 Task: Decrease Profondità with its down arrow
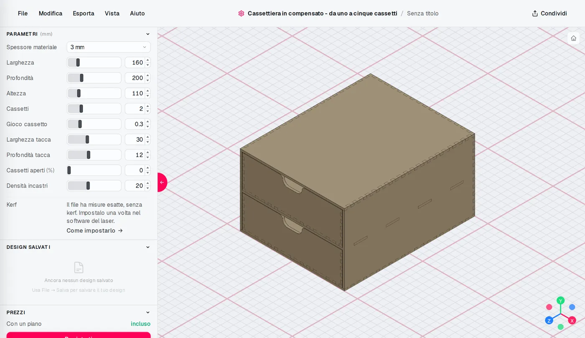[148, 80]
